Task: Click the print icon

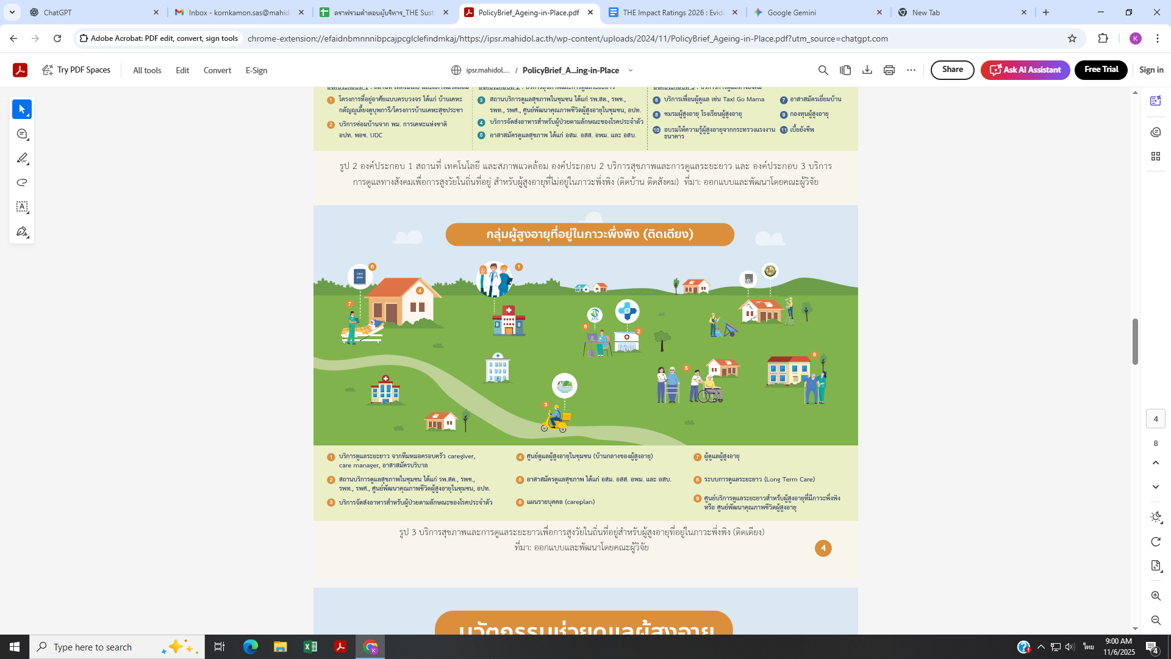Action: 889,70
